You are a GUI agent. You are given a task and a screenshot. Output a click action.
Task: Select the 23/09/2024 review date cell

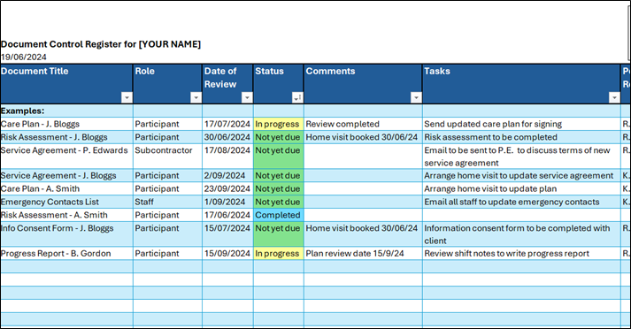click(x=227, y=188)
